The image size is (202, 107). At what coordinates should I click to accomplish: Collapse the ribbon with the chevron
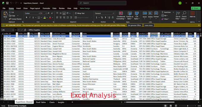coord(199,22)
